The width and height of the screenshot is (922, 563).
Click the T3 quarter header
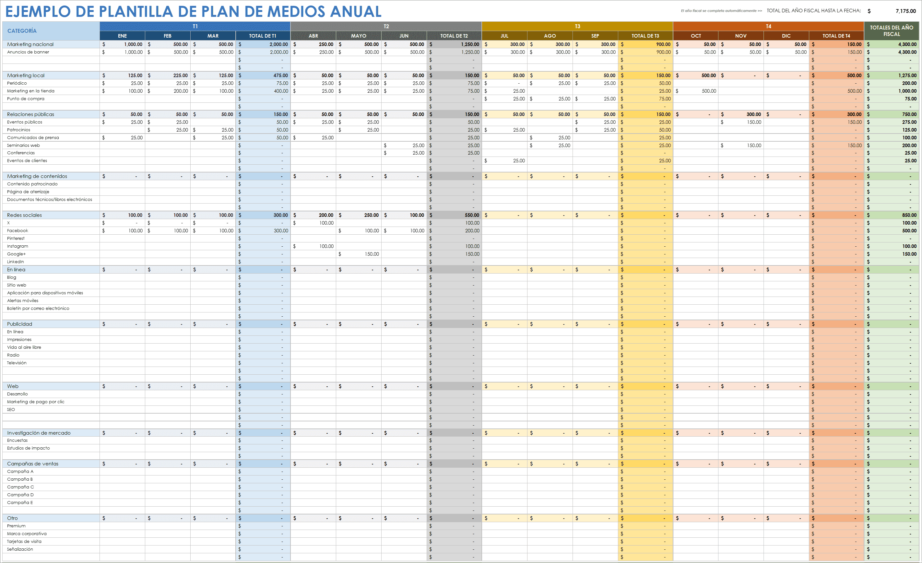(577, 26)
